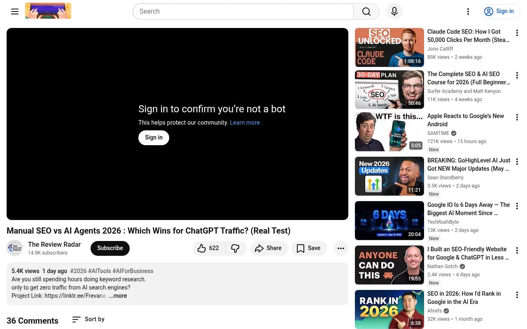Click the #AITools hashtag
Viewport: 527px width, 329px height.
tap(99, 271)
